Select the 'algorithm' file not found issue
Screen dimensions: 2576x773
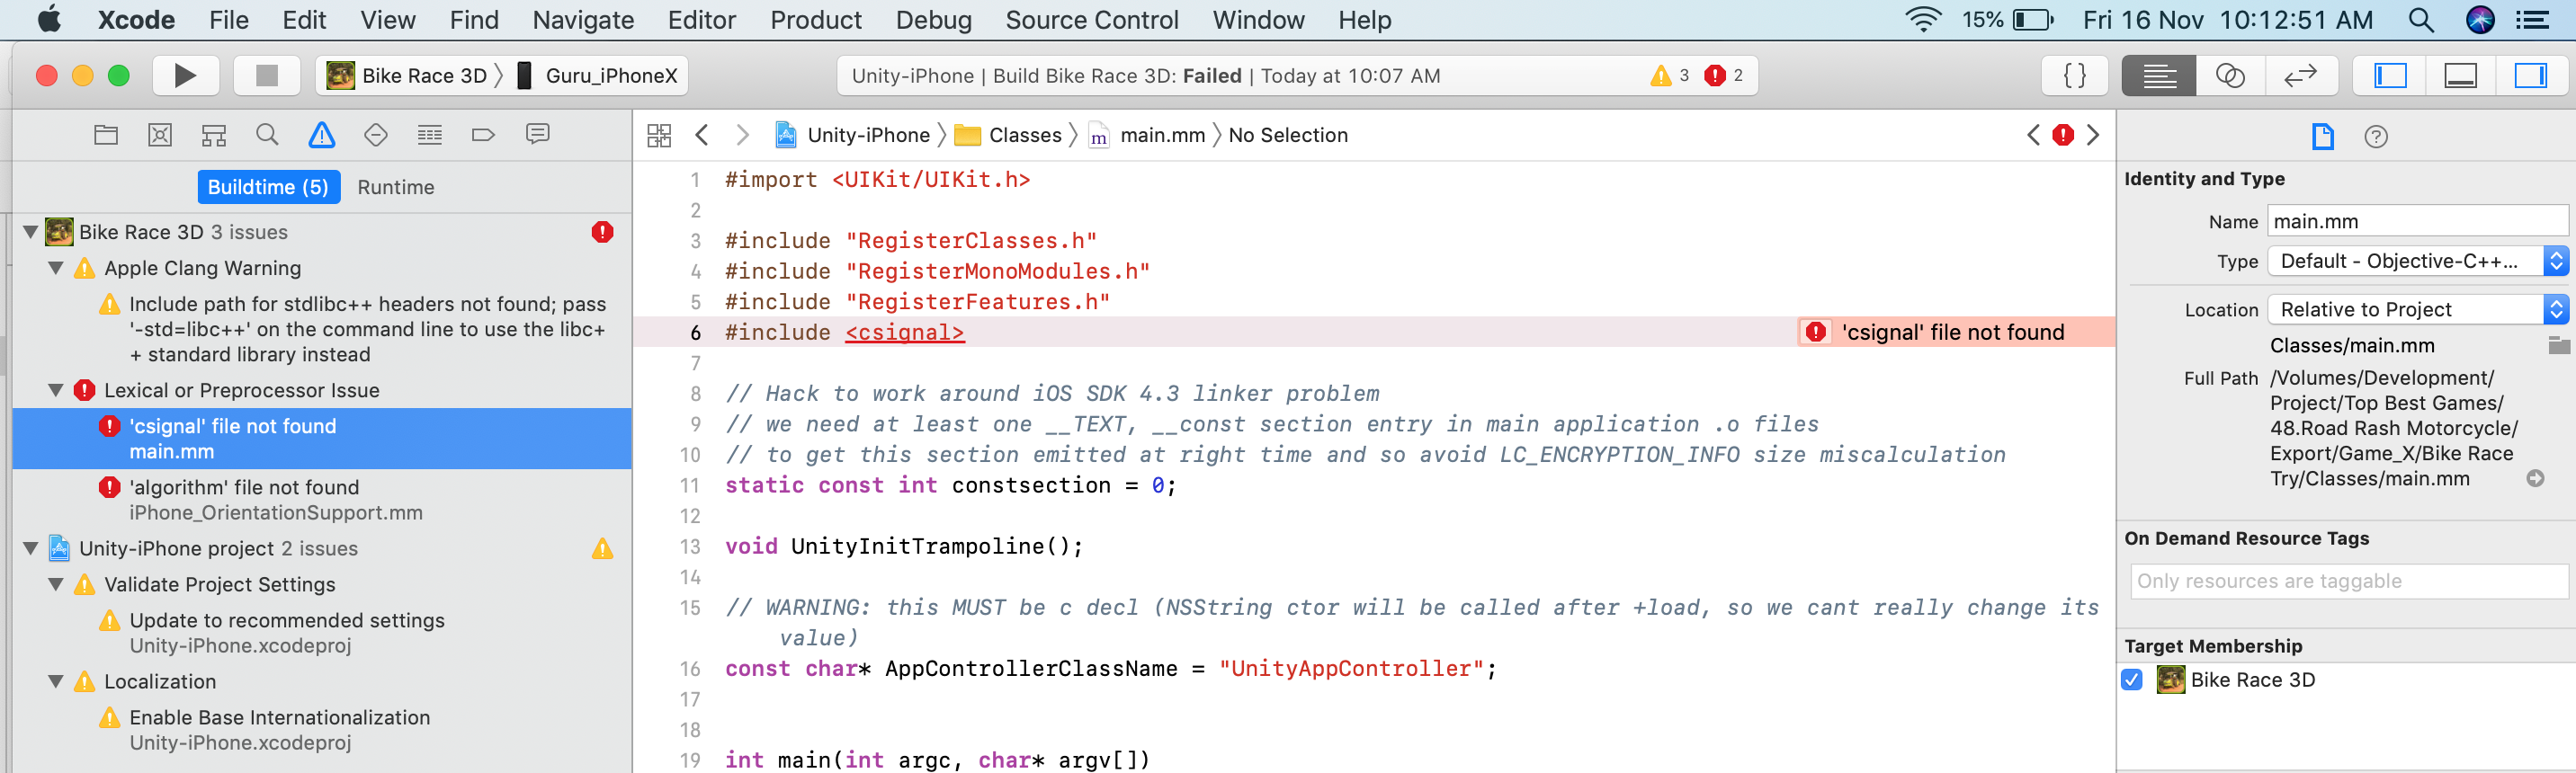click(x=322, y=500)
